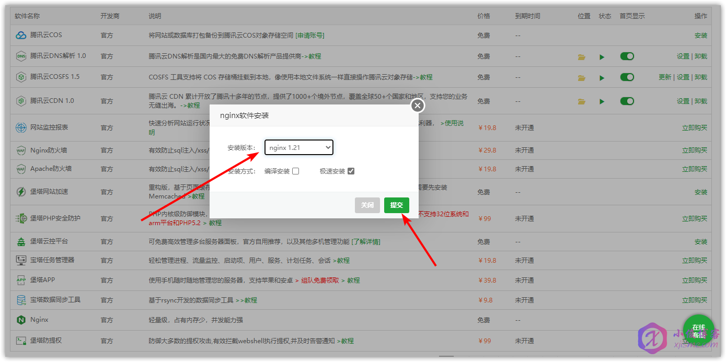Click the 到期时间 column header
The width and height of the screenshot is (726, 362).
(527, 16)
